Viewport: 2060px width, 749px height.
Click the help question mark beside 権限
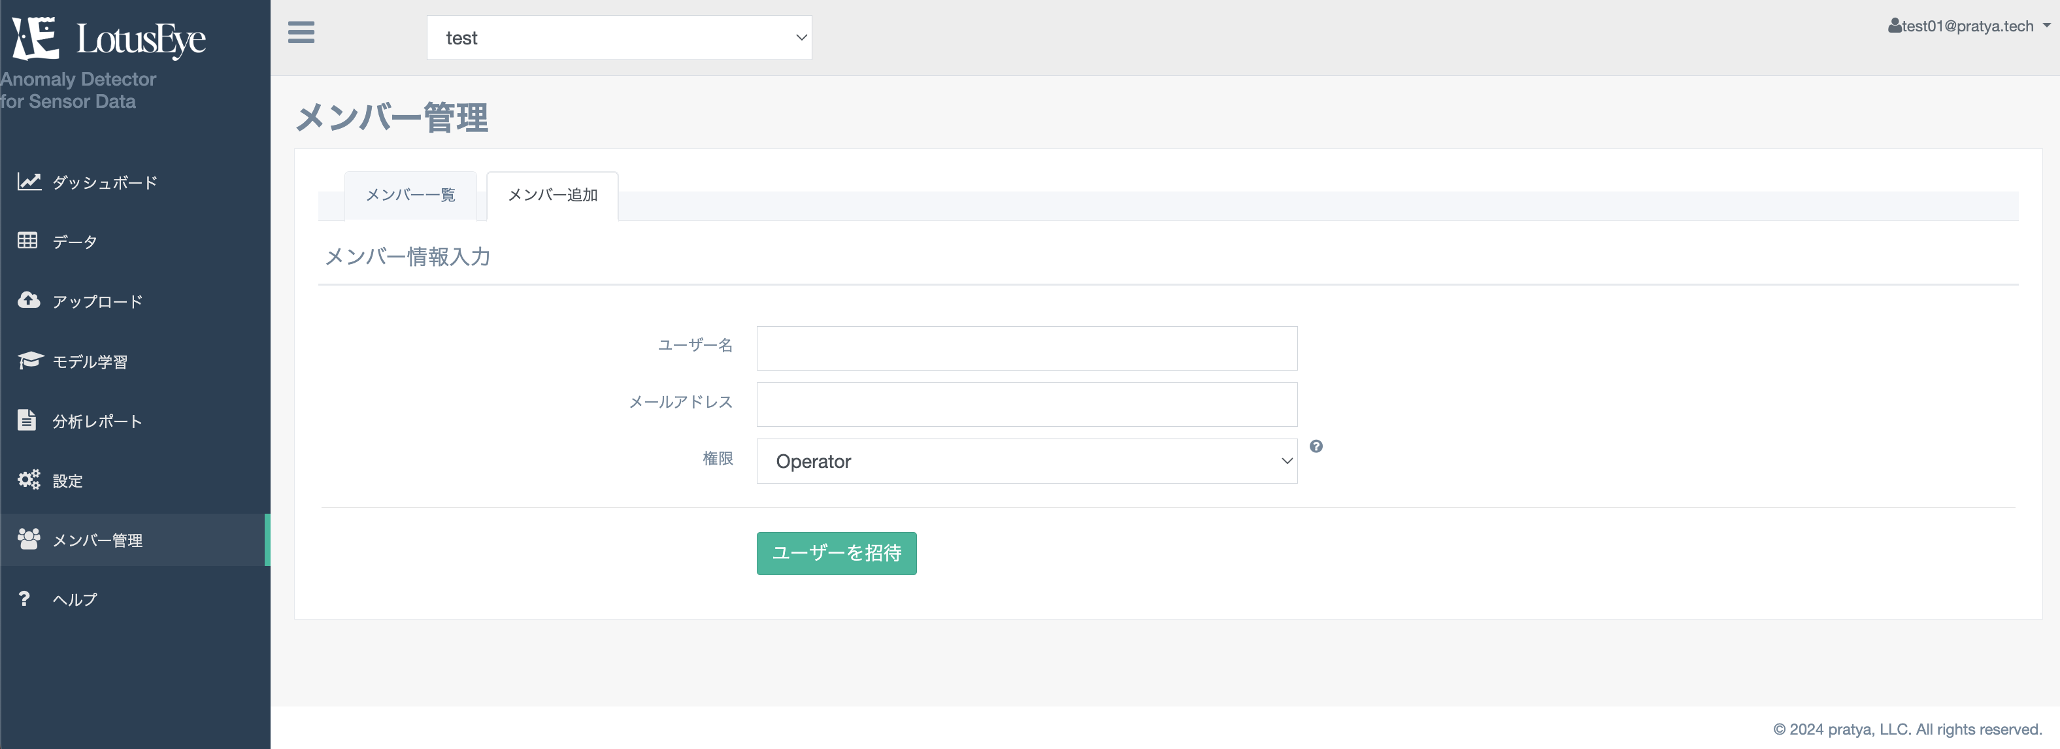(1316, 446)
